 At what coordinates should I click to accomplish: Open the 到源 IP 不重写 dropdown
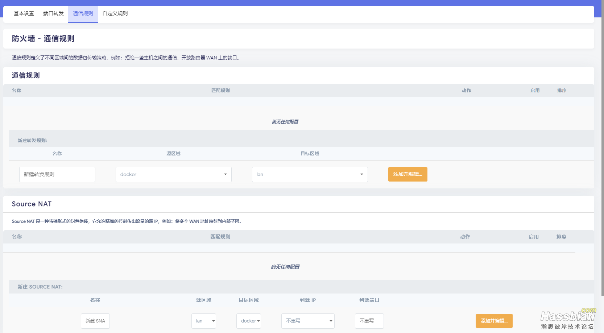pos(308,321)
